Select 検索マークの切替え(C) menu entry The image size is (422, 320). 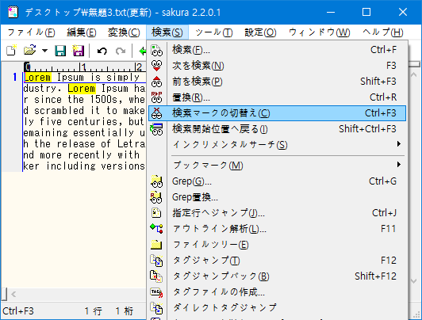coord(277,113)
